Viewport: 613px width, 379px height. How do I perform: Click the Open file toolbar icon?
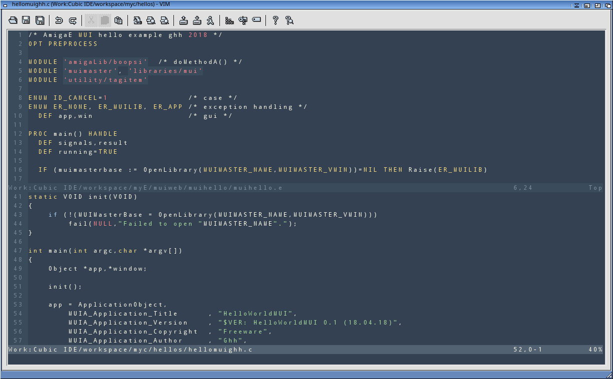click(13, 20)
